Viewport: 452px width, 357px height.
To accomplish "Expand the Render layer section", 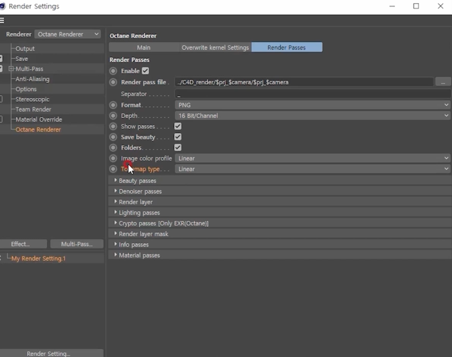I will pyautogui.click(x=116, y=202).
